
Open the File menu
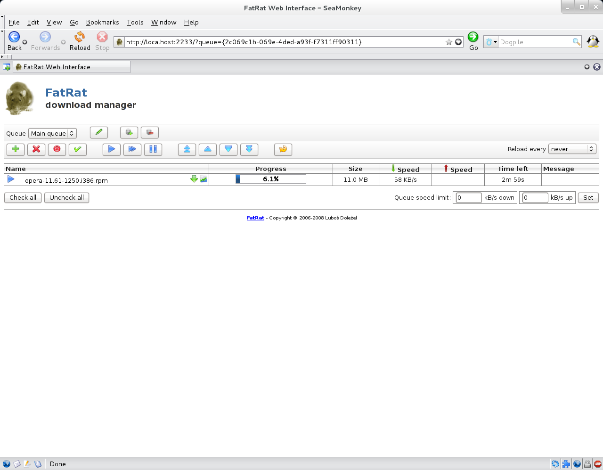(14, 22)
